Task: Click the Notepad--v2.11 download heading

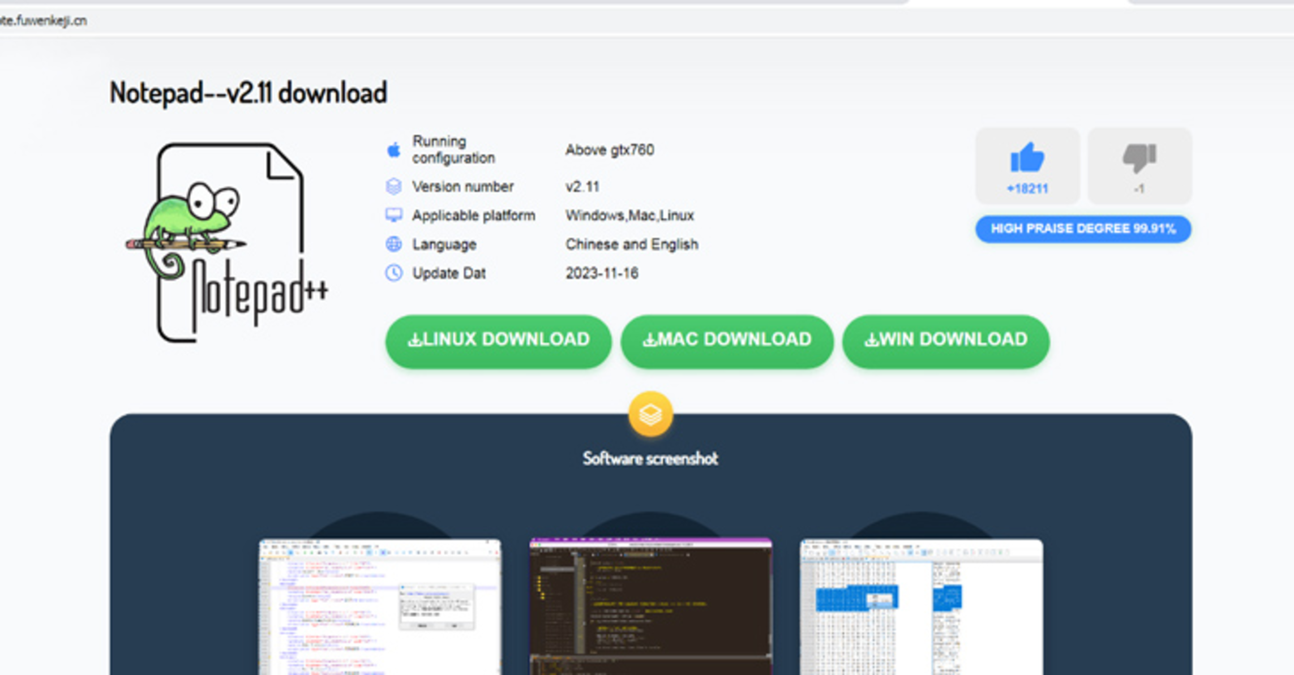Action: coord(248,93)
